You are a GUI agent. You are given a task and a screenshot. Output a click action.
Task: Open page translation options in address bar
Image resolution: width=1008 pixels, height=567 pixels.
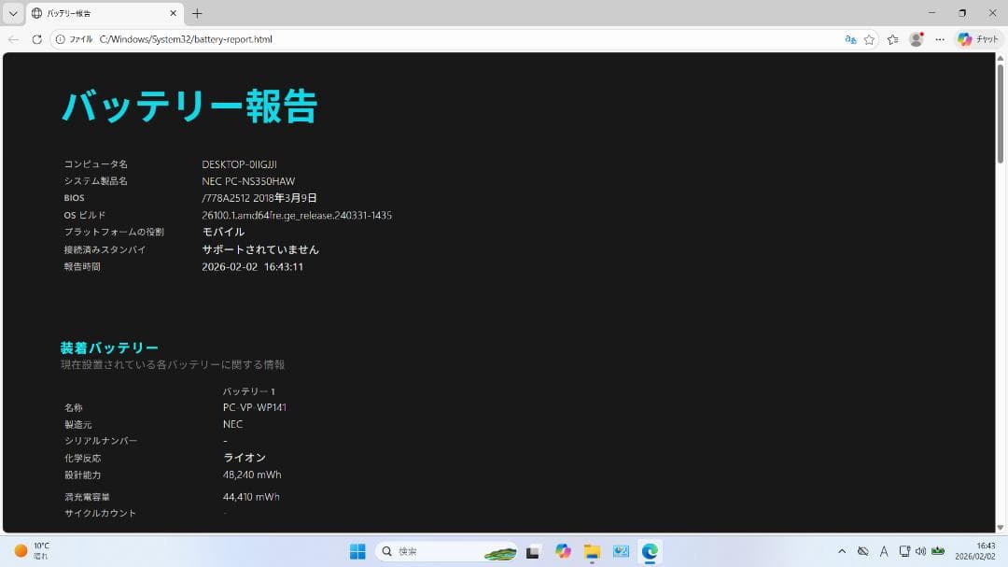click(852, 39)
